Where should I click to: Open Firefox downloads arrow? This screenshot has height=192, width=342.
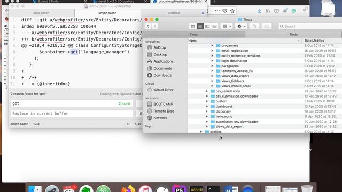click(259, 11)
